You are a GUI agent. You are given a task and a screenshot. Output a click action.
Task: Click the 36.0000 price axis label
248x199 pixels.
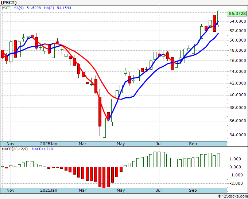coord(237,121)
